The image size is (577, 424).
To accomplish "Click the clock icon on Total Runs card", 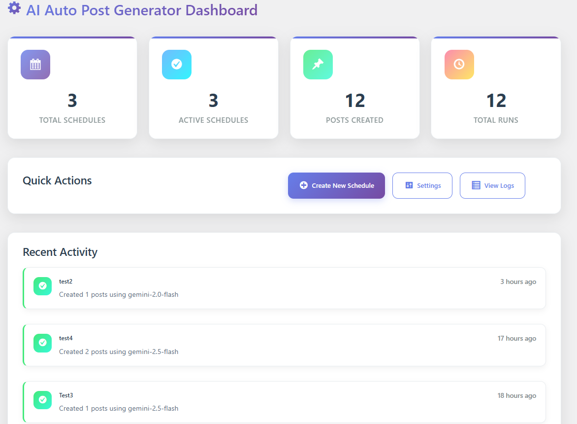I will click(x=459, y=65).
